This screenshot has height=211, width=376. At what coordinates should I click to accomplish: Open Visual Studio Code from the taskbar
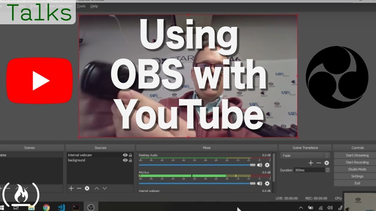61,207
